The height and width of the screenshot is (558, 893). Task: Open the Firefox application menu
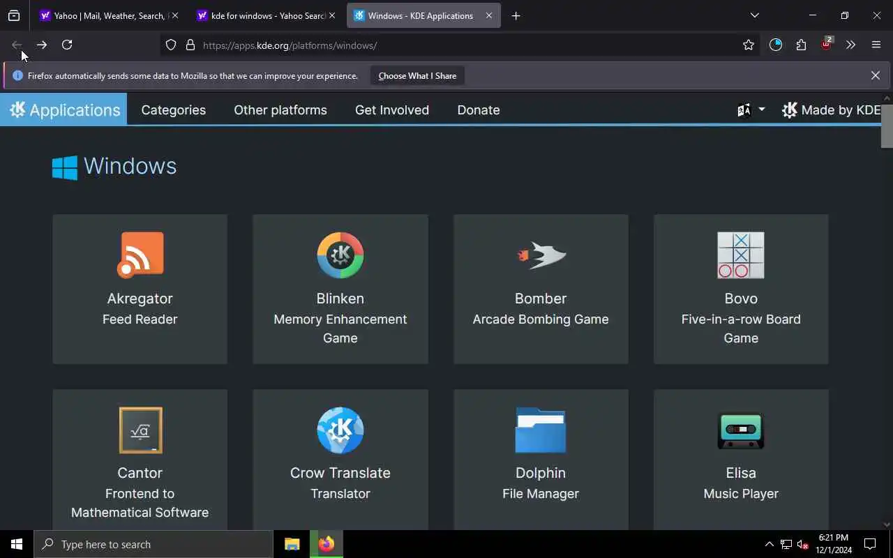pyautogui.click(x=876, y=45)
